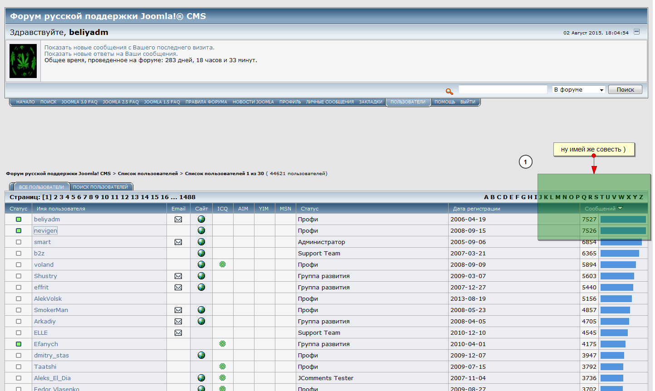Open website globe icon for dmitry_stas
Viewport: 655px width, 391px height.
pos(201,355)
